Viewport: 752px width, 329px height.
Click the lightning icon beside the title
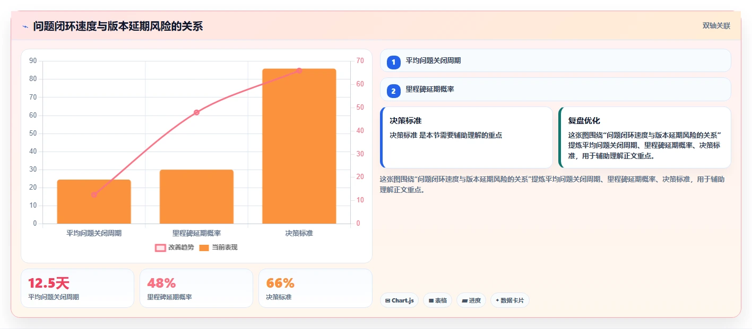(x=25, y=26)
